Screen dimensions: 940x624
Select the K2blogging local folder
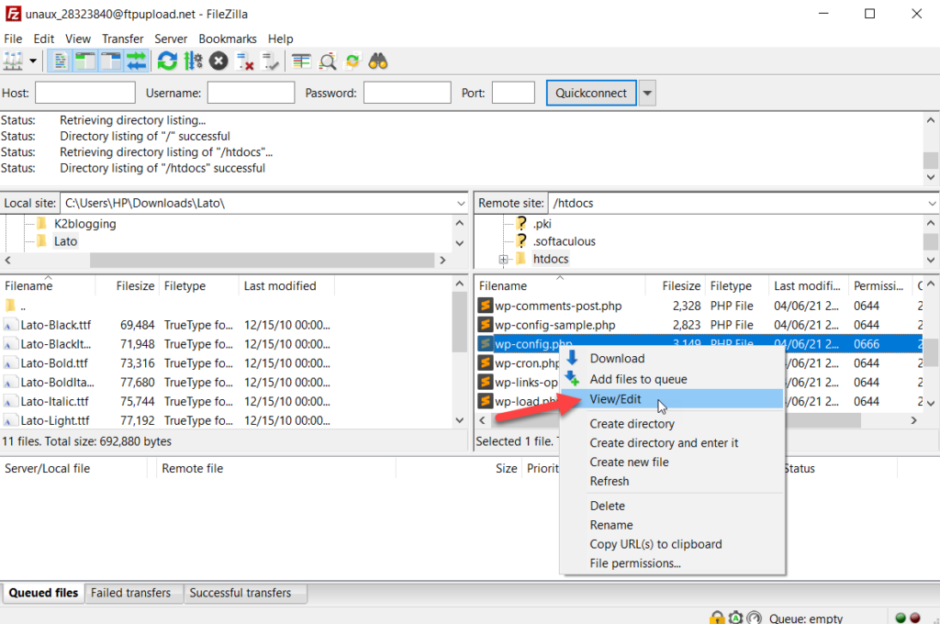pos(85,224)
